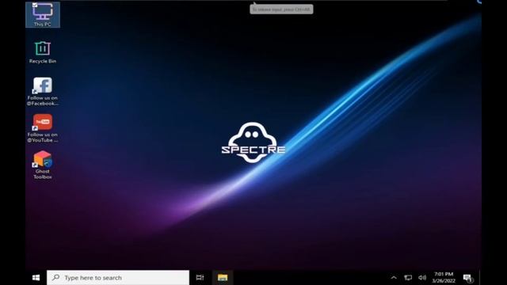
Task: Select the Recycle Bin icon
Action: pyautogui.click(x=43, y=52)
